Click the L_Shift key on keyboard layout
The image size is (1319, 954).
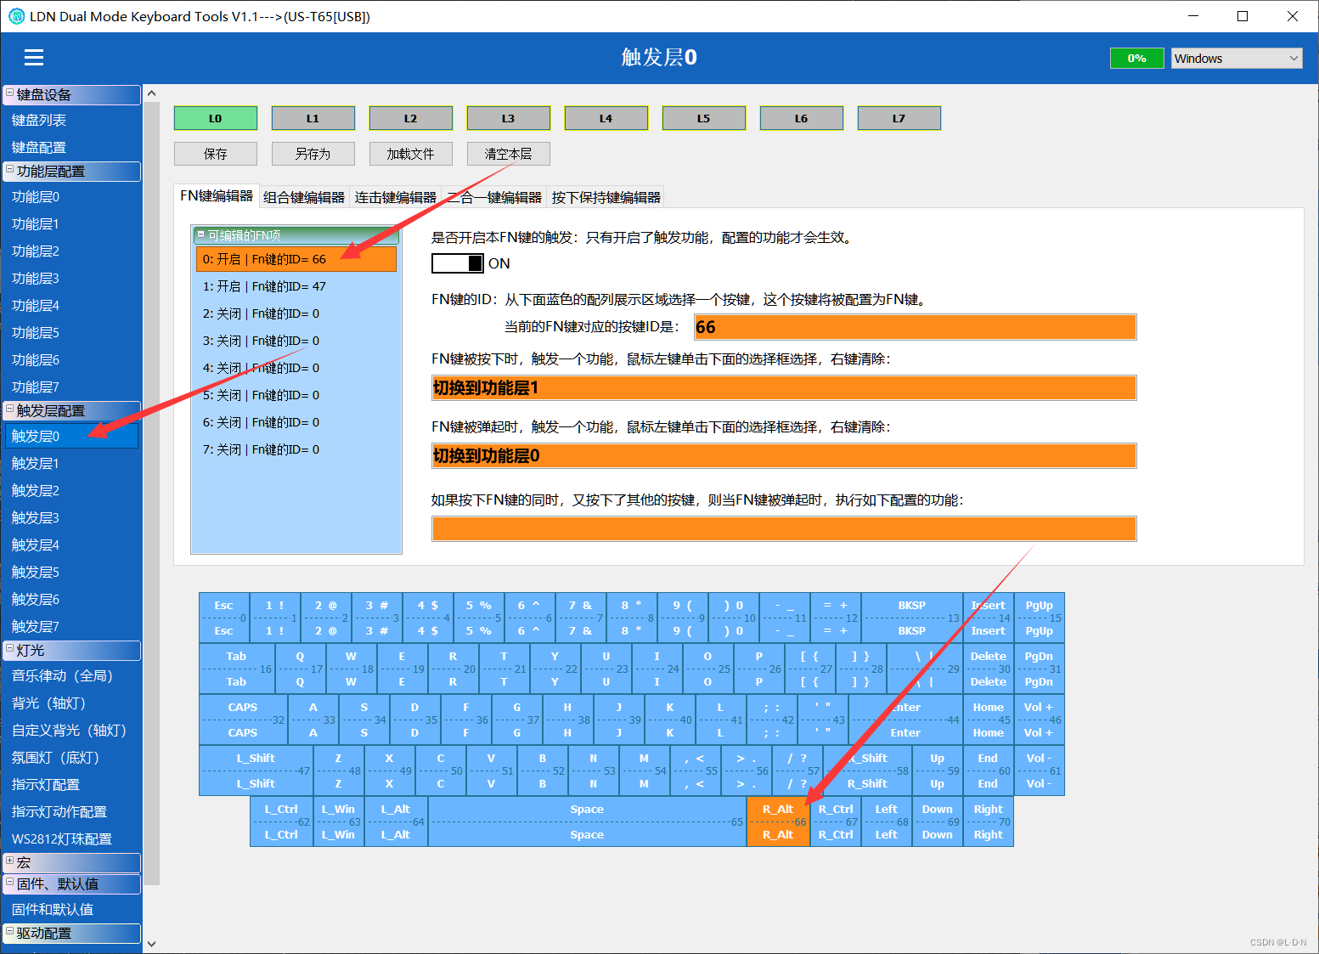[x=256, y=771]
